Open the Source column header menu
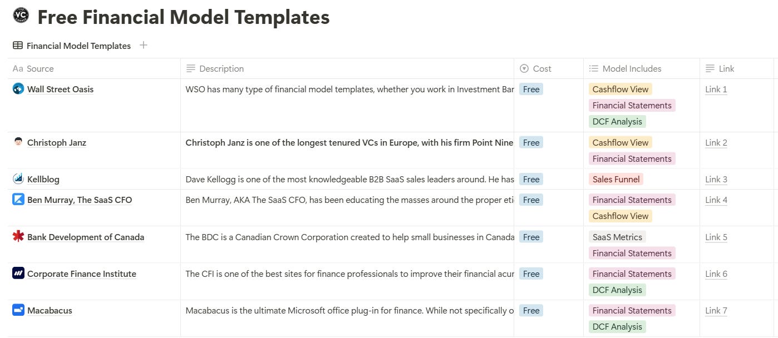Viewport: 778px width, 338px height. pos(40,69)
